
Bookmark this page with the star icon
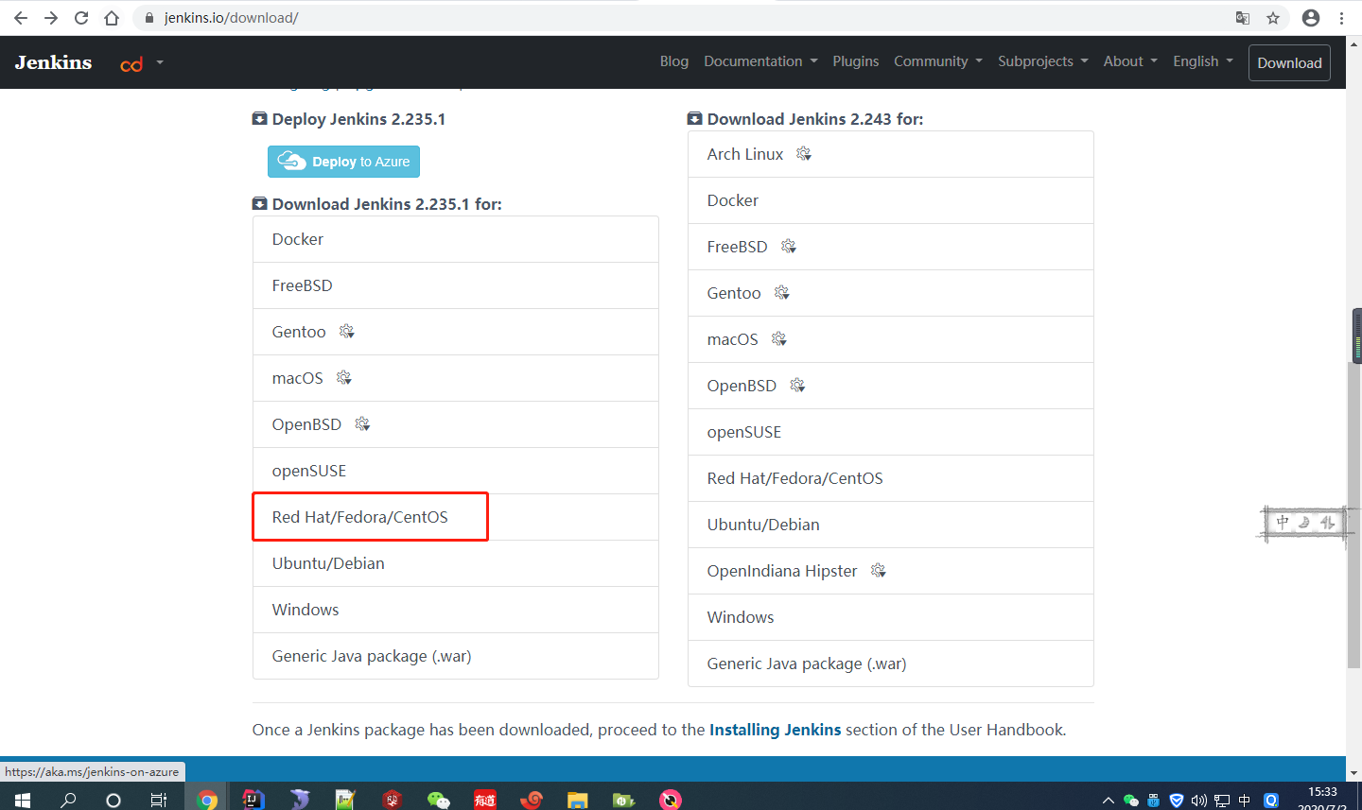point(1273,18)
